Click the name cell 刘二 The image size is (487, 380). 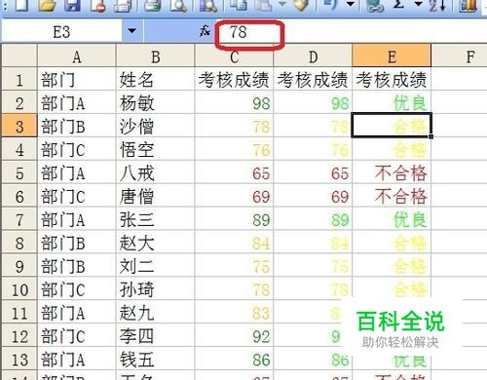pyautogui.click(x=156, y=266)
